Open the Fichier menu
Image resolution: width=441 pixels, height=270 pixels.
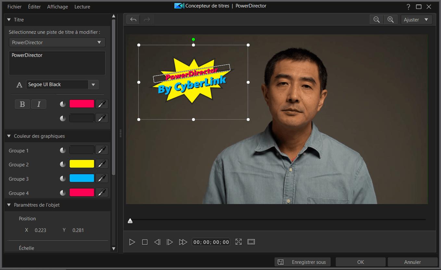14,6
